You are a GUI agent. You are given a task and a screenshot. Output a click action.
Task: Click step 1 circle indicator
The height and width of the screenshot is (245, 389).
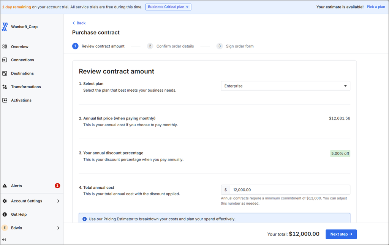[x=75, y=46]
